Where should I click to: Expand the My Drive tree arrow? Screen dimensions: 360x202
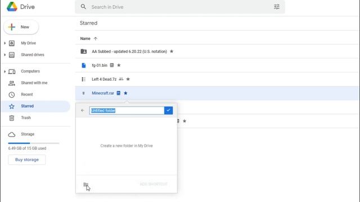click(x=5, y=43)
